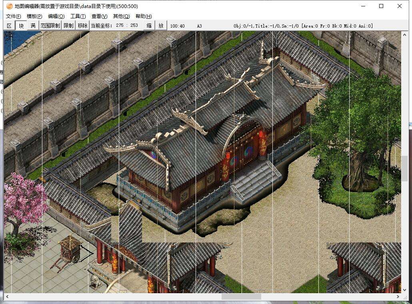Close the map editor window
This screenshot has width=412, height=304.
tap(399, 6)
